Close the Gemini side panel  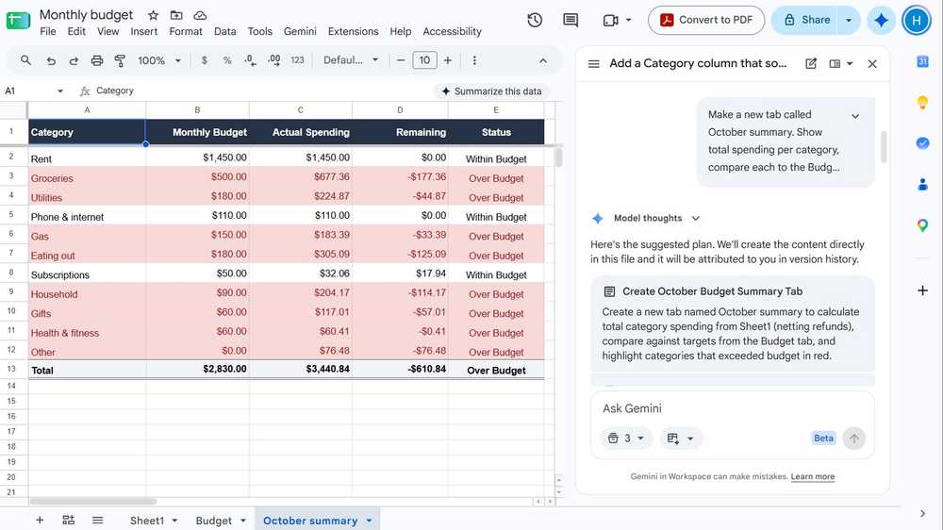(x=872, y=64)
